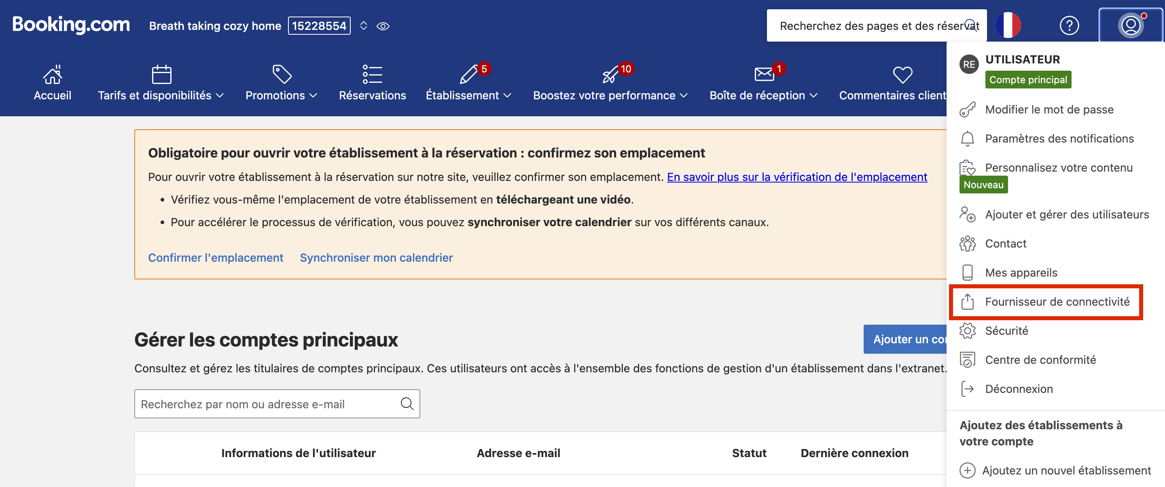Screen dimensions: 1165x487
Task: Open the help question mark icon
Action: pos(1069,26)
